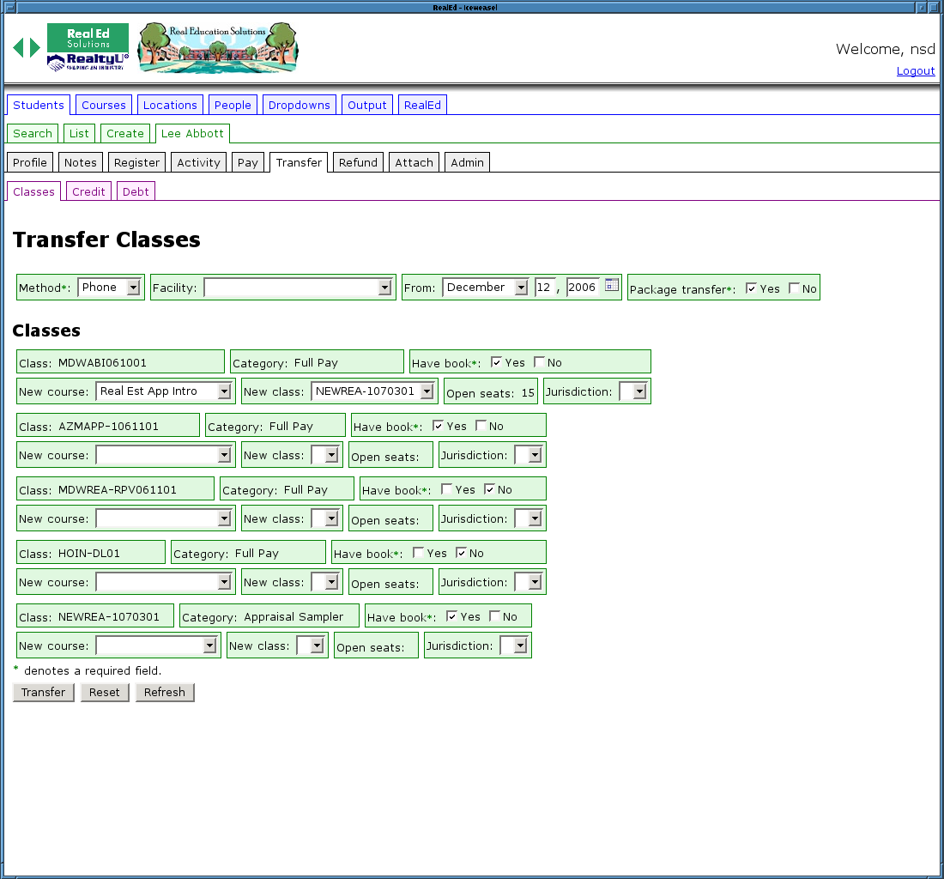The image size is (944, 879).
Task: Uncheck Package transfer Yes checkbox
Action: click(752, 288)
